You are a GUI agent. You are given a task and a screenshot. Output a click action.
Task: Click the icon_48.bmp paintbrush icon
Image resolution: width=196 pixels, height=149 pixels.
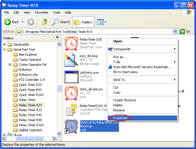[x=71, y=60]
